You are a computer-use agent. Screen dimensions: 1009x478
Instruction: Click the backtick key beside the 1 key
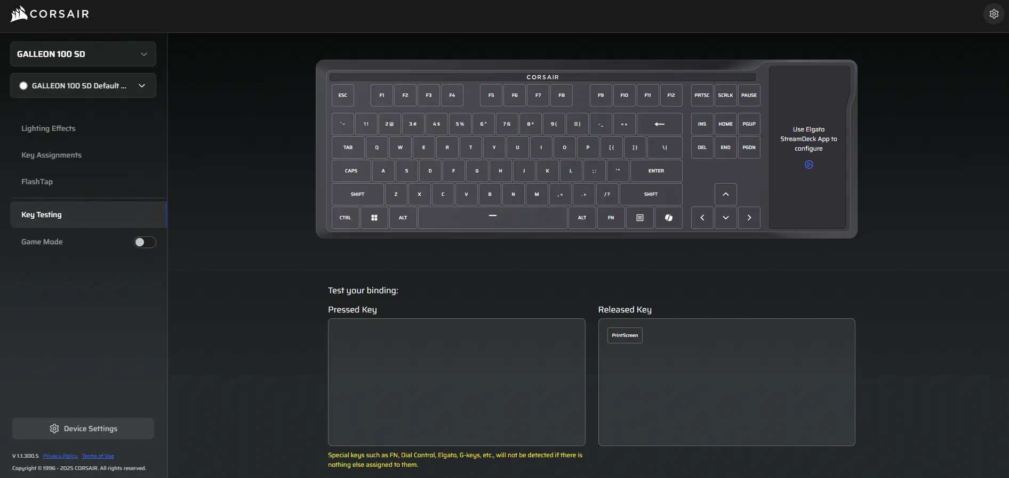343,124
